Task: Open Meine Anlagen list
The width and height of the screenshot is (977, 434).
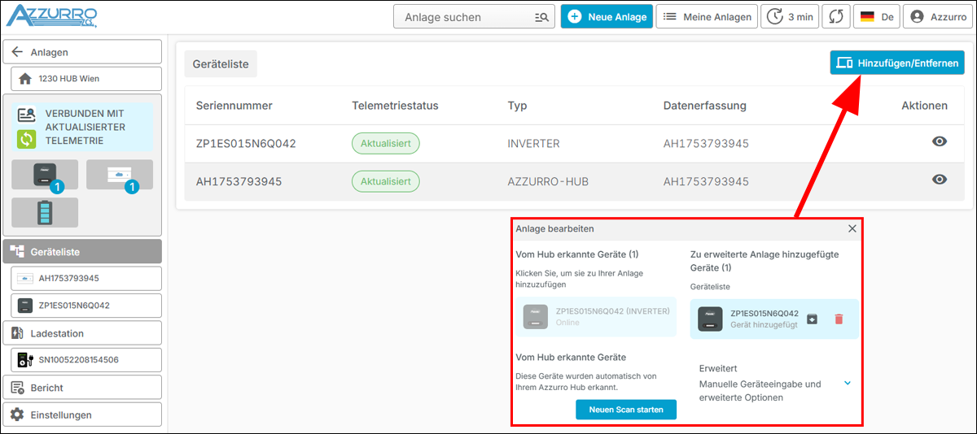Action: [x=707, y=17]
